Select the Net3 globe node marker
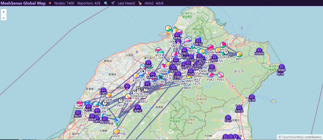The height and width of the screenshot is (140, 323). [x=88, y=107]
